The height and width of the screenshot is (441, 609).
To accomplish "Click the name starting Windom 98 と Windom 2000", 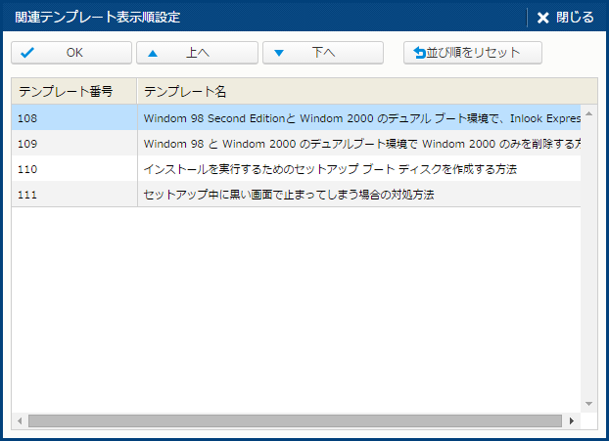I will (x=358, y=143).
